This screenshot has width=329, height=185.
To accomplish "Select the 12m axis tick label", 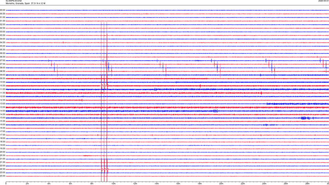I will (135, 184).
